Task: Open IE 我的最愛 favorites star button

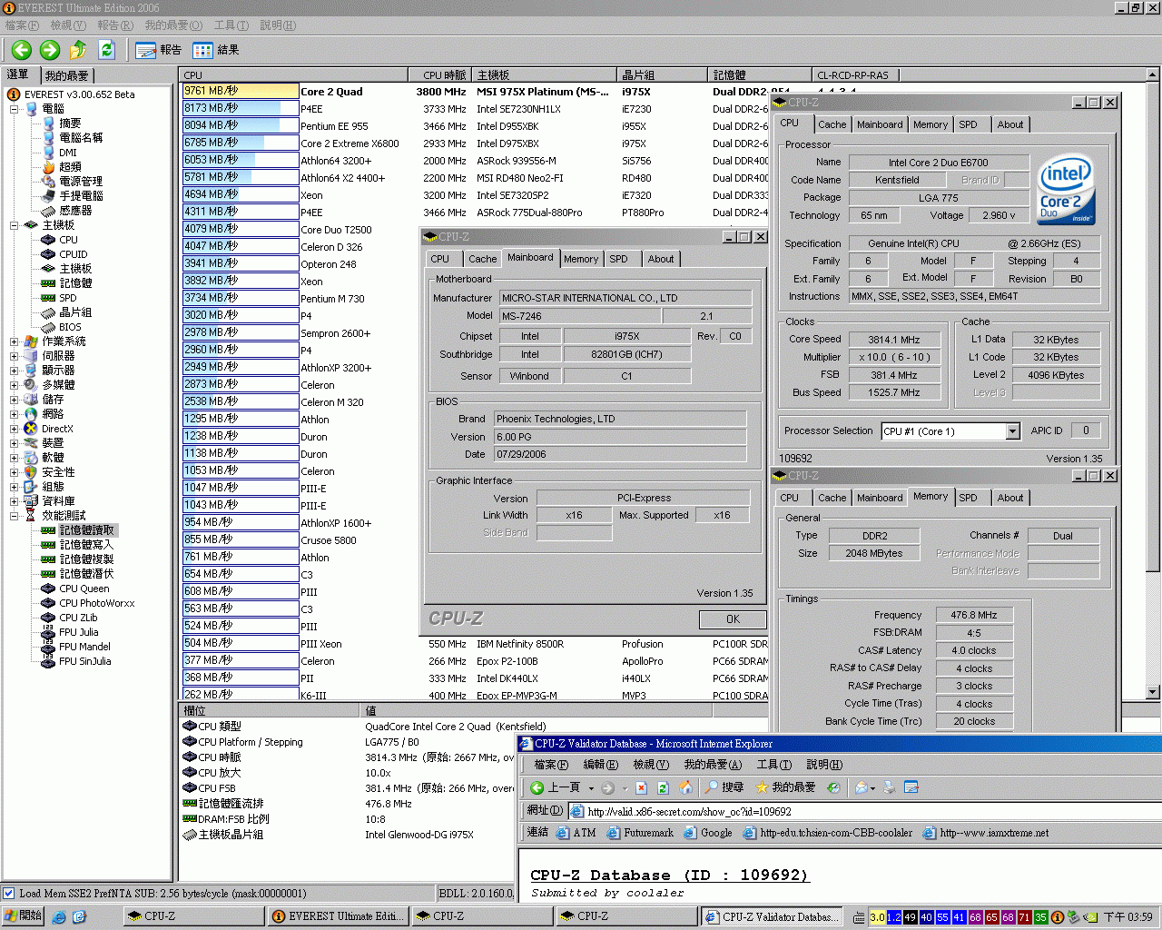Action: pos(786,787)
